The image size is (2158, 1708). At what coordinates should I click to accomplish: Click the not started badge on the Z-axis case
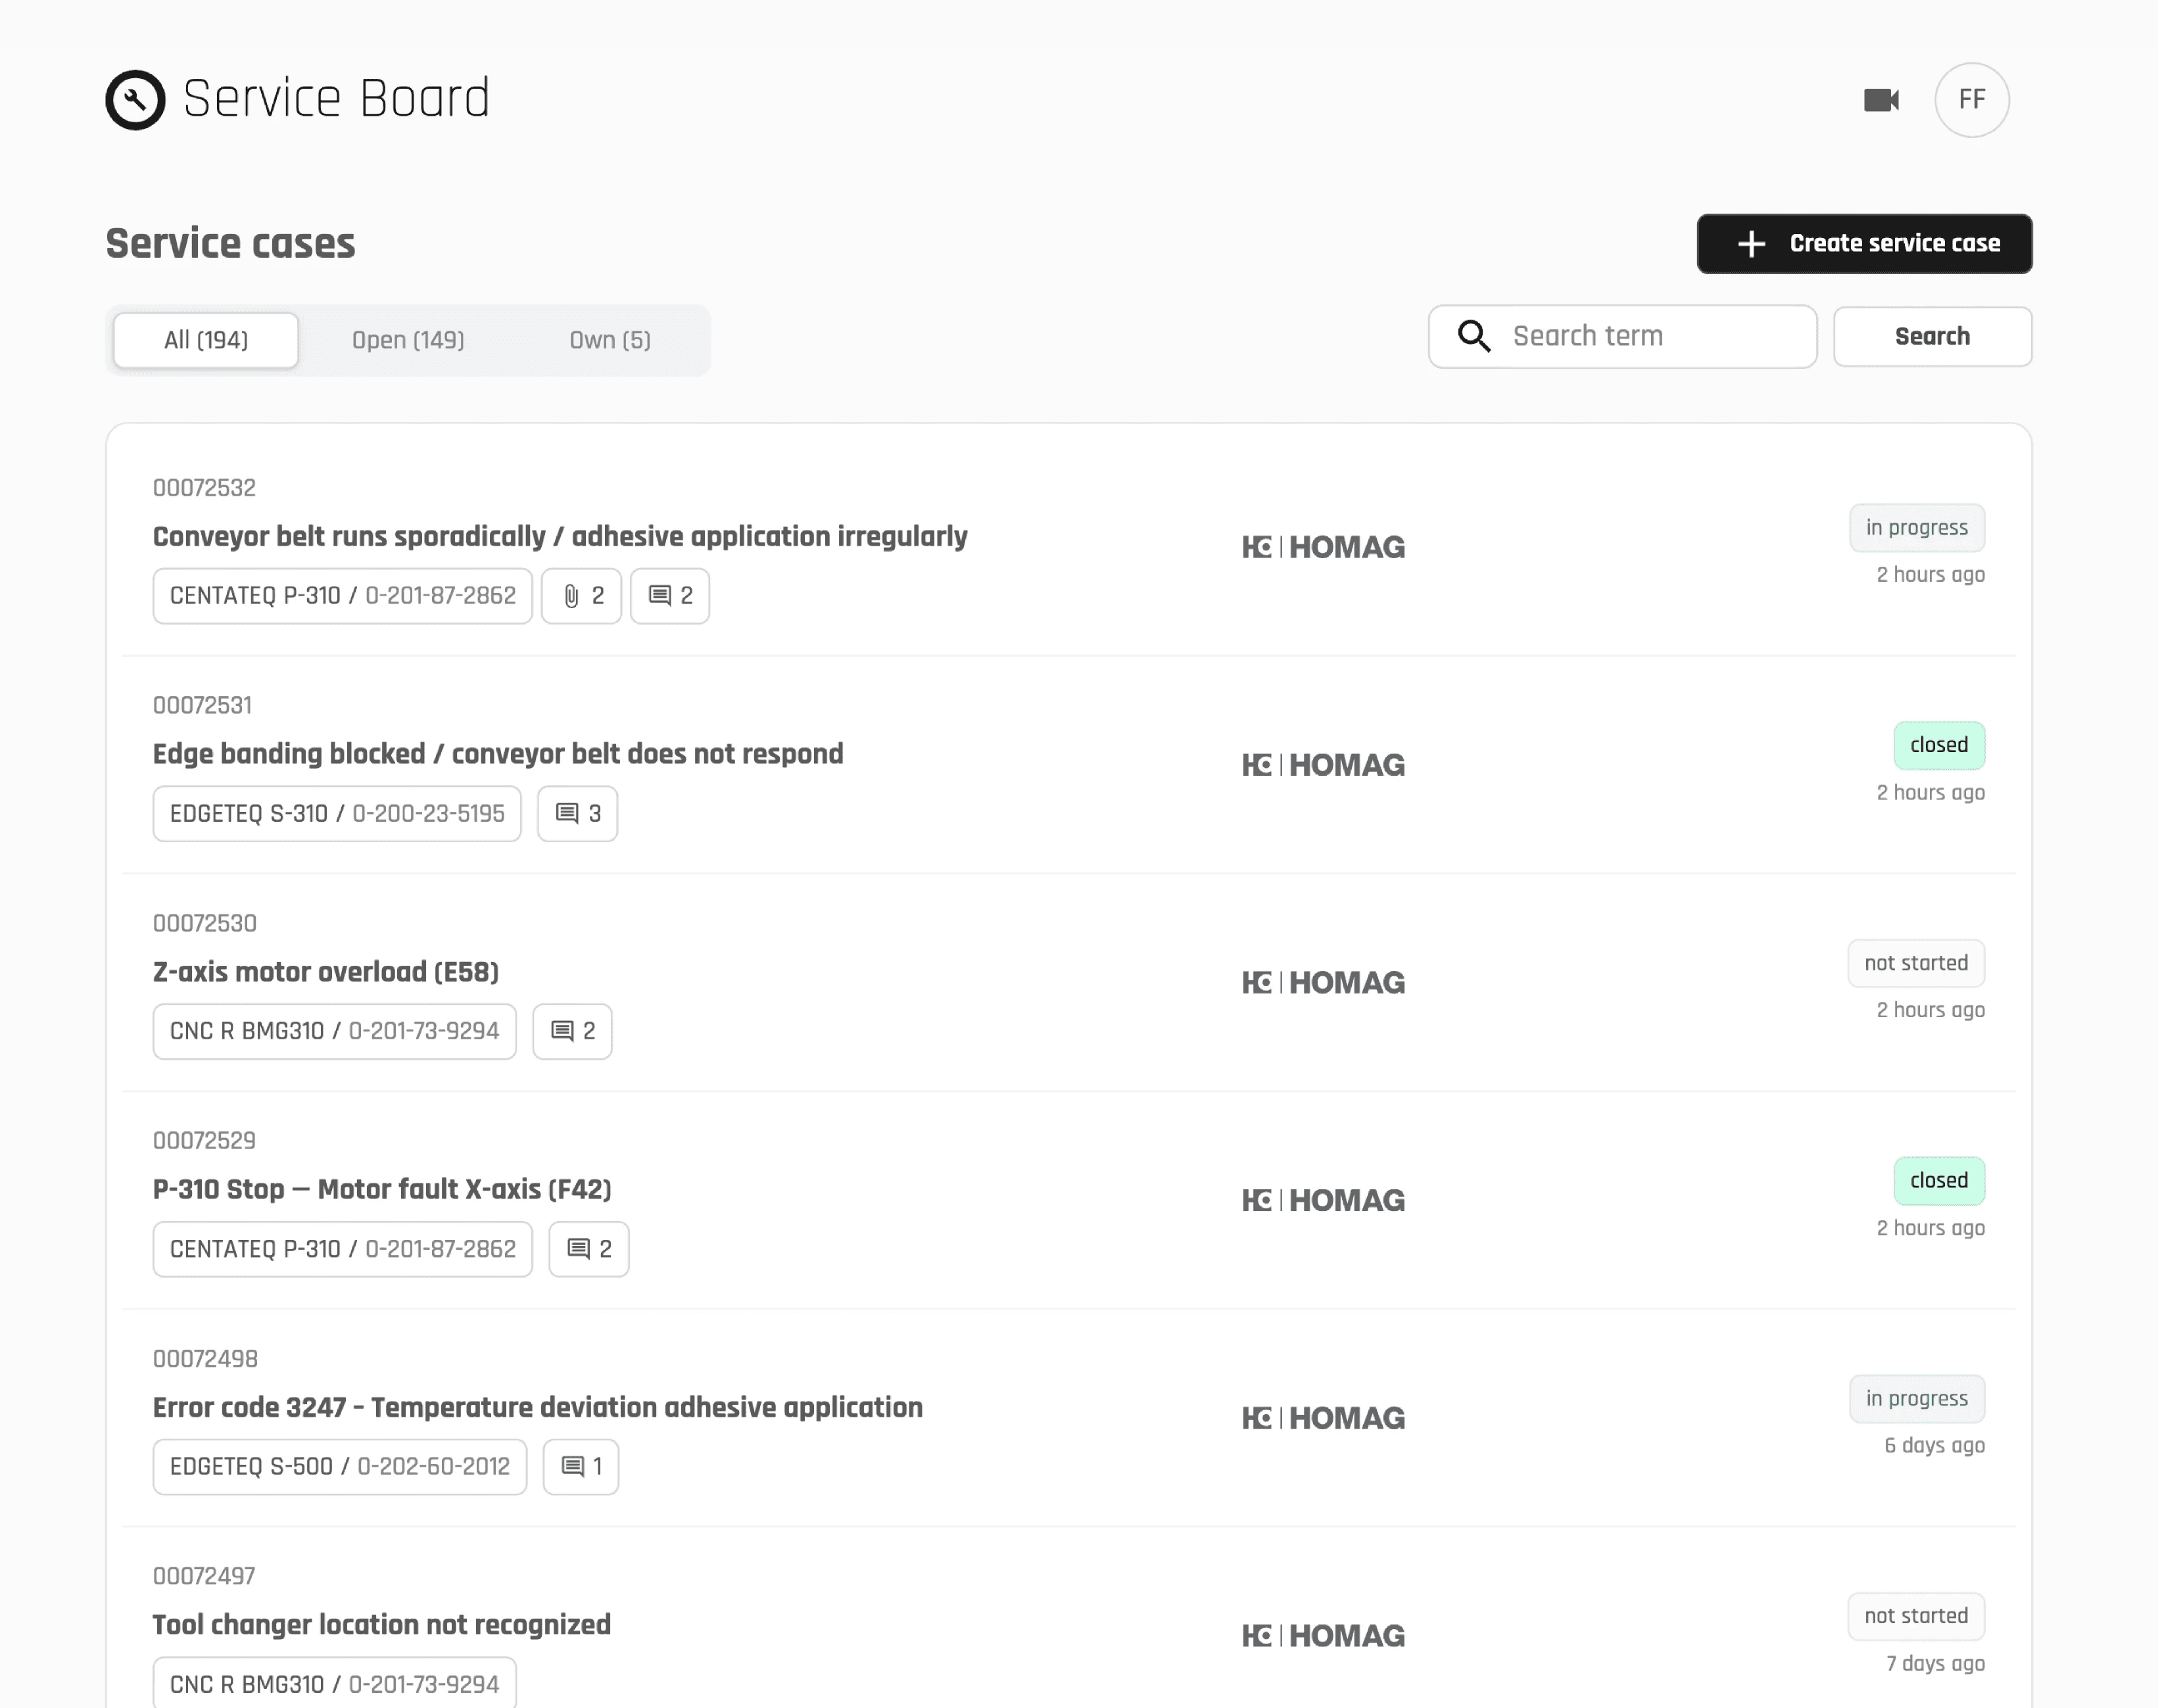(1915, 962)
